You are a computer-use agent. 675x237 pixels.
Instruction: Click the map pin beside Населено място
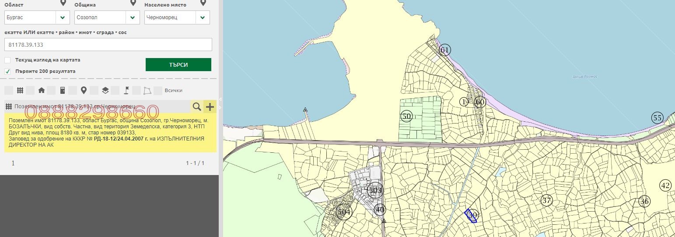pyautogui.click(x=203, y=3)
